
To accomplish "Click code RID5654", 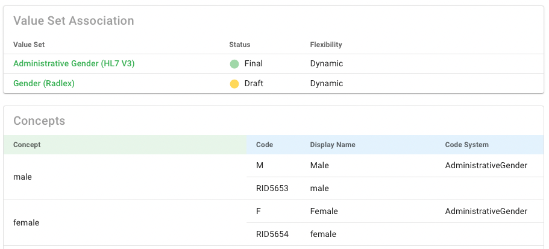I will point(272,234).
